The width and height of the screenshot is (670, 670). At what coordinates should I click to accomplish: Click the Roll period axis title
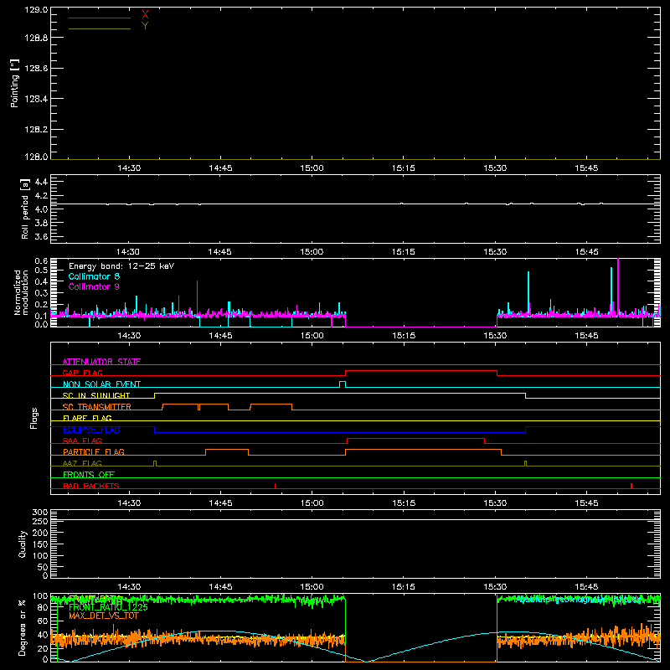pos(25,209)
